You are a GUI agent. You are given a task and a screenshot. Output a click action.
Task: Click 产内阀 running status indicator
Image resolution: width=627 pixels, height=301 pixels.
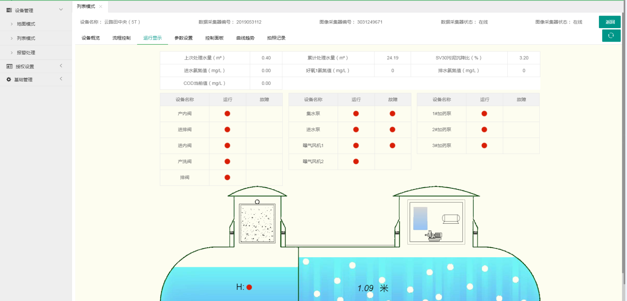point(227,114)
